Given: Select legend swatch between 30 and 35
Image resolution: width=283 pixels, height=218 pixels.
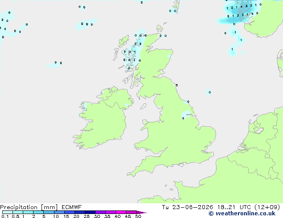Looking at the screenshot, I should pos(100,212).
